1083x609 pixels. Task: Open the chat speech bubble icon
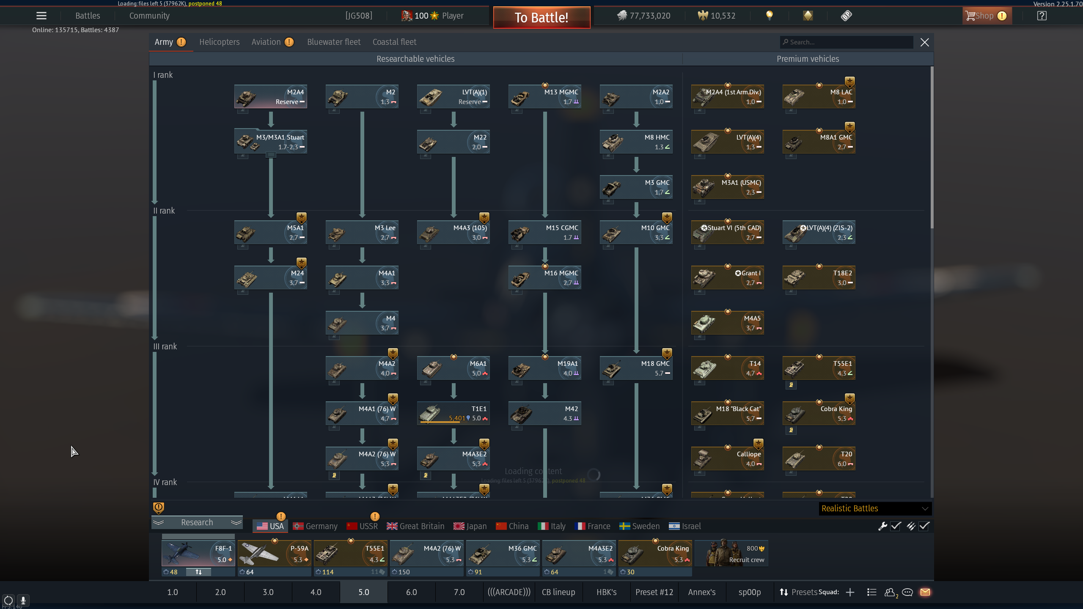tap(907, 592)
